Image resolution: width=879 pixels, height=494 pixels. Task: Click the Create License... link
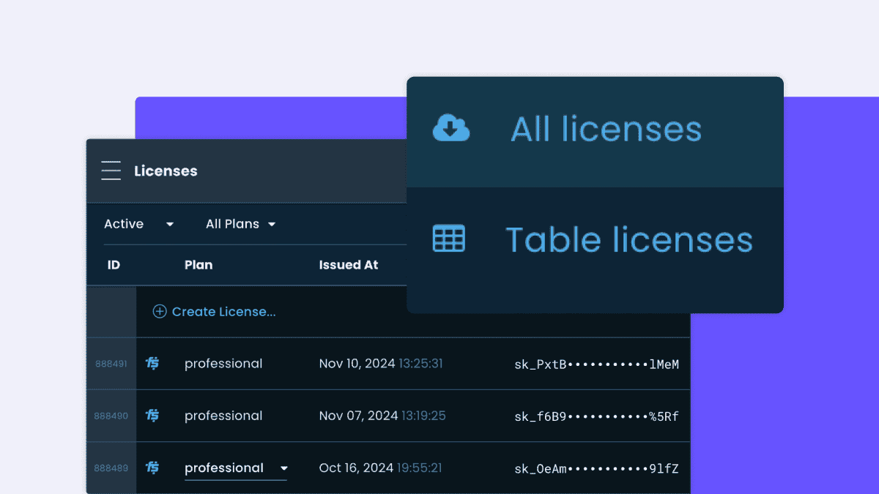pos(224,312)
